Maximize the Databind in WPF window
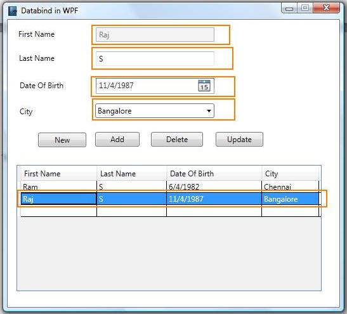Screen dimensions: 347x314 click(305, 8)
